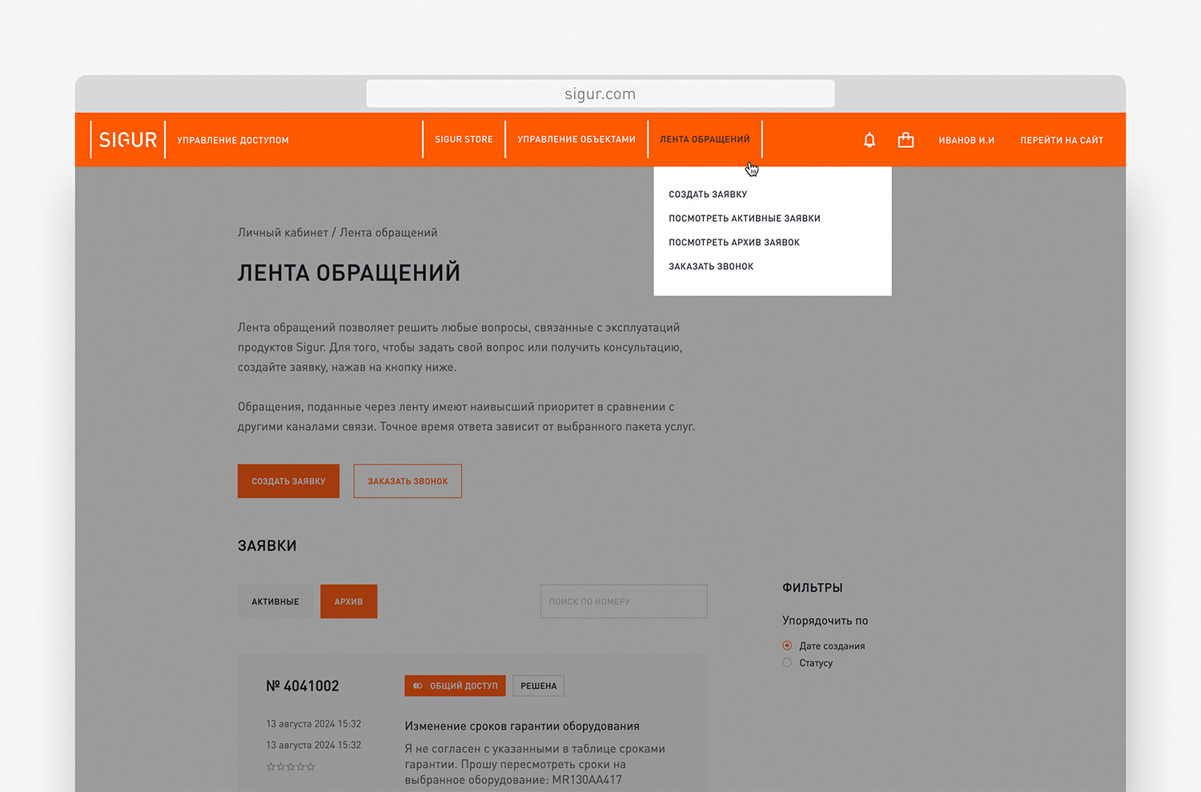
Task: Choose ПОСМОТРЕТЬ АКТИВНЫЕ ЗАЯВКИ menu entry
Action: tap(745, 218)
